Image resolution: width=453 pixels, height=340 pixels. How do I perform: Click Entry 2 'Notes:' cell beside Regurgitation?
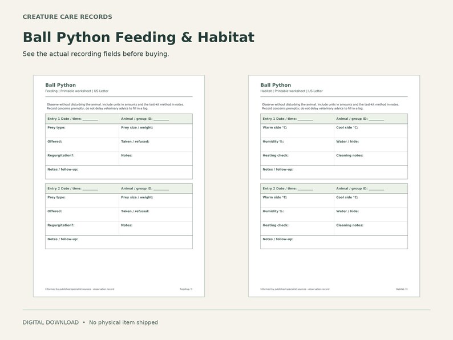click(x=156, y=229)
